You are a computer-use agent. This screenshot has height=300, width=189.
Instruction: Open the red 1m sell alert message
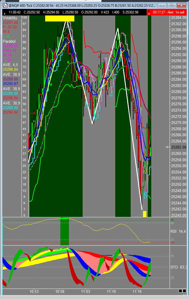pos(166,12)
